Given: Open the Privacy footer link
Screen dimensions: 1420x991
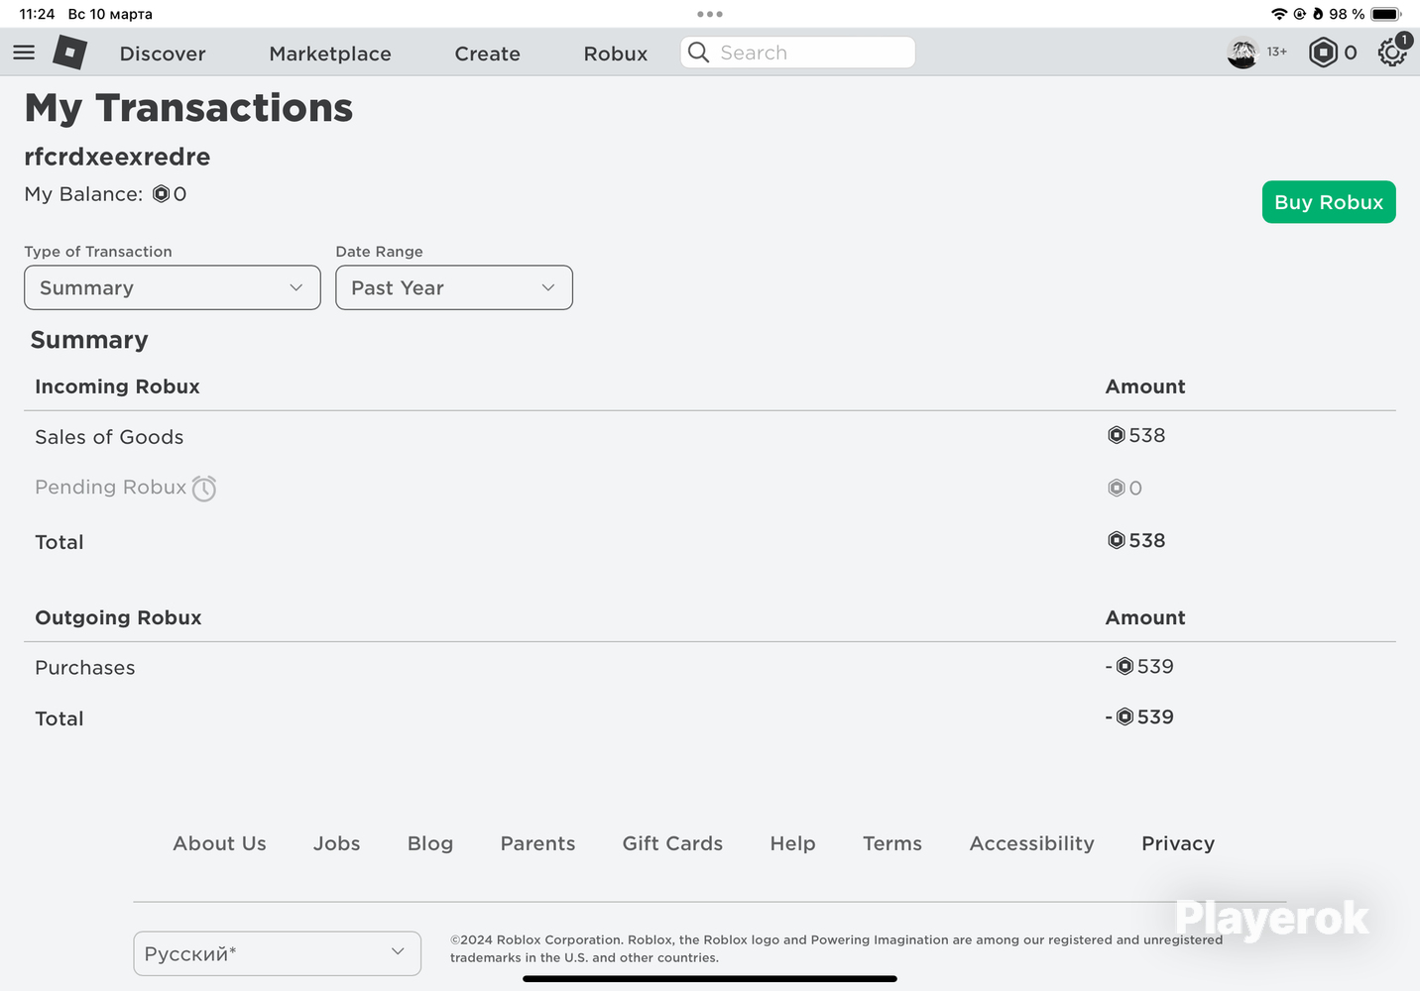Looking at the screenshot, I should pos(1178,843).
